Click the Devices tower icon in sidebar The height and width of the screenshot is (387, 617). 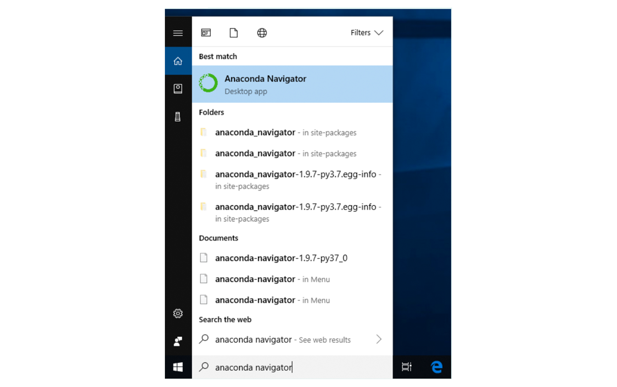coord(178,117)
